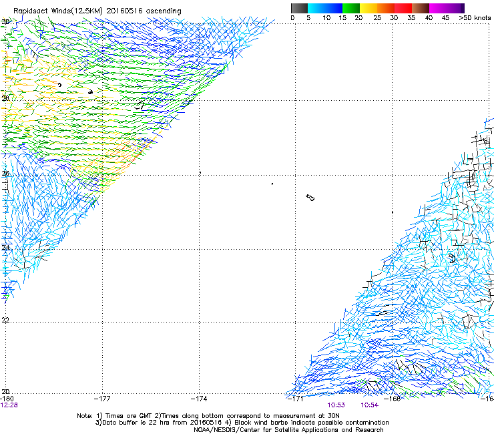494x434 pixels.
Task: Click the '-177' longitude axis label
Action: pyautogui.click(x=102, y=399)
